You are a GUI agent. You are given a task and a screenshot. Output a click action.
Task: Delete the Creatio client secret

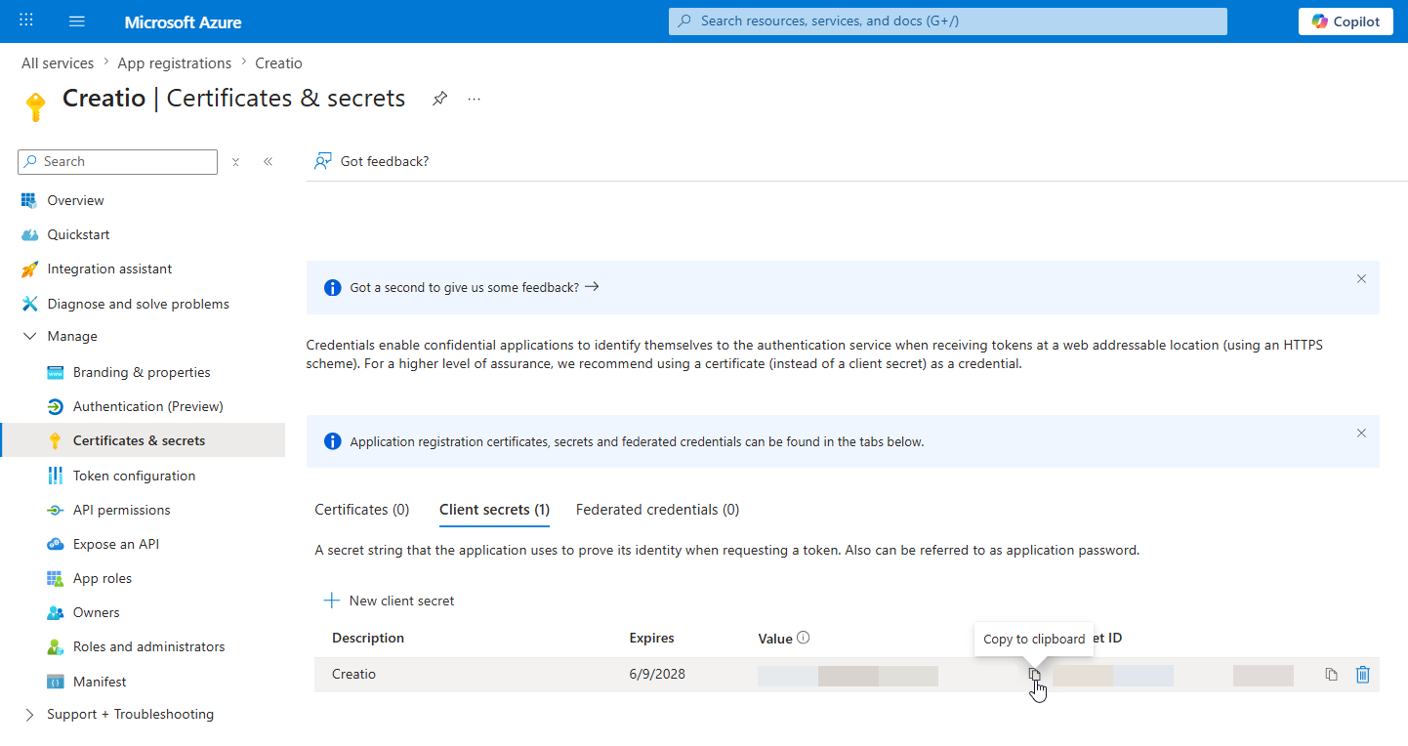click(x=1363, y=674)
